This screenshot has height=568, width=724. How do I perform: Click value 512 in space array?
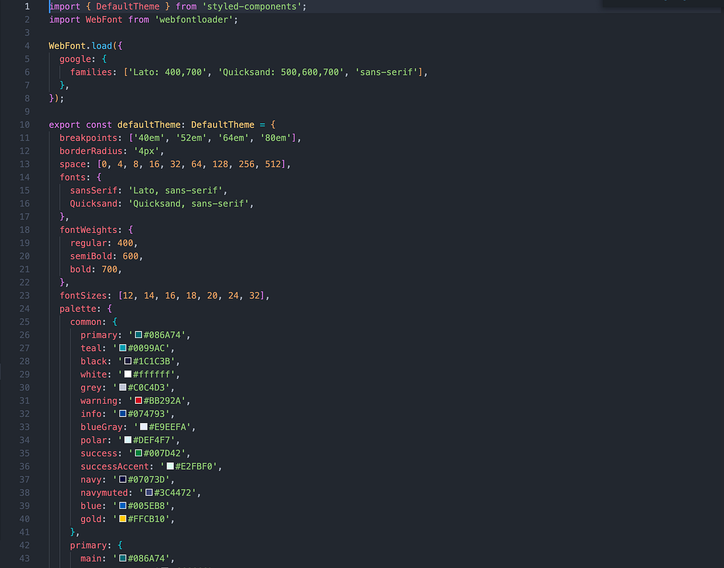273,164
